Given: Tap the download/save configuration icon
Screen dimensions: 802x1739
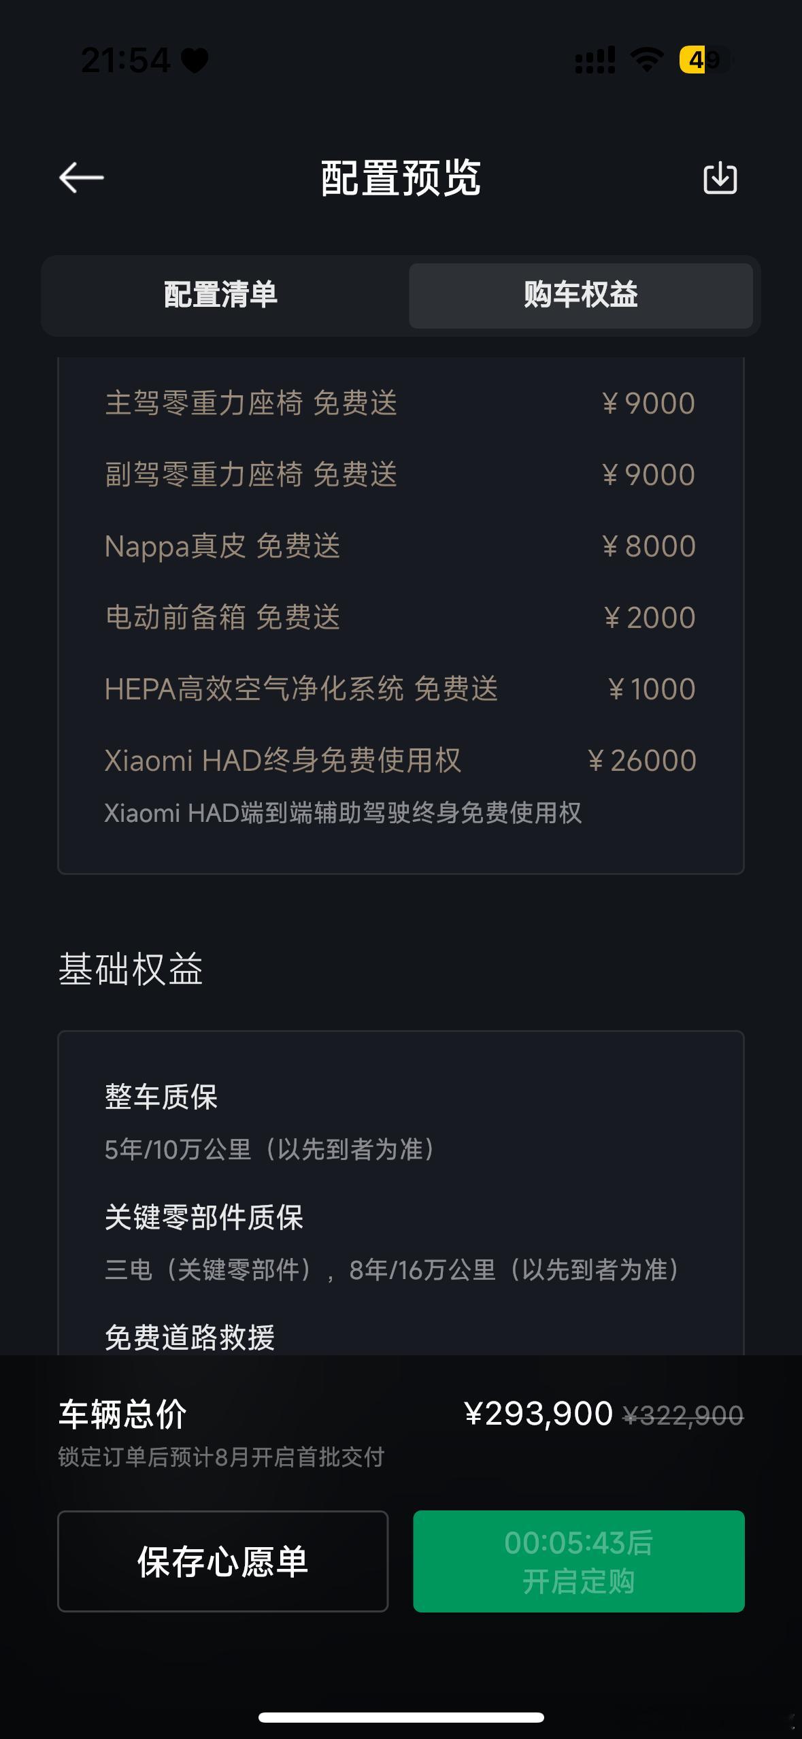Looking at the screenshot, I should 720,178.
